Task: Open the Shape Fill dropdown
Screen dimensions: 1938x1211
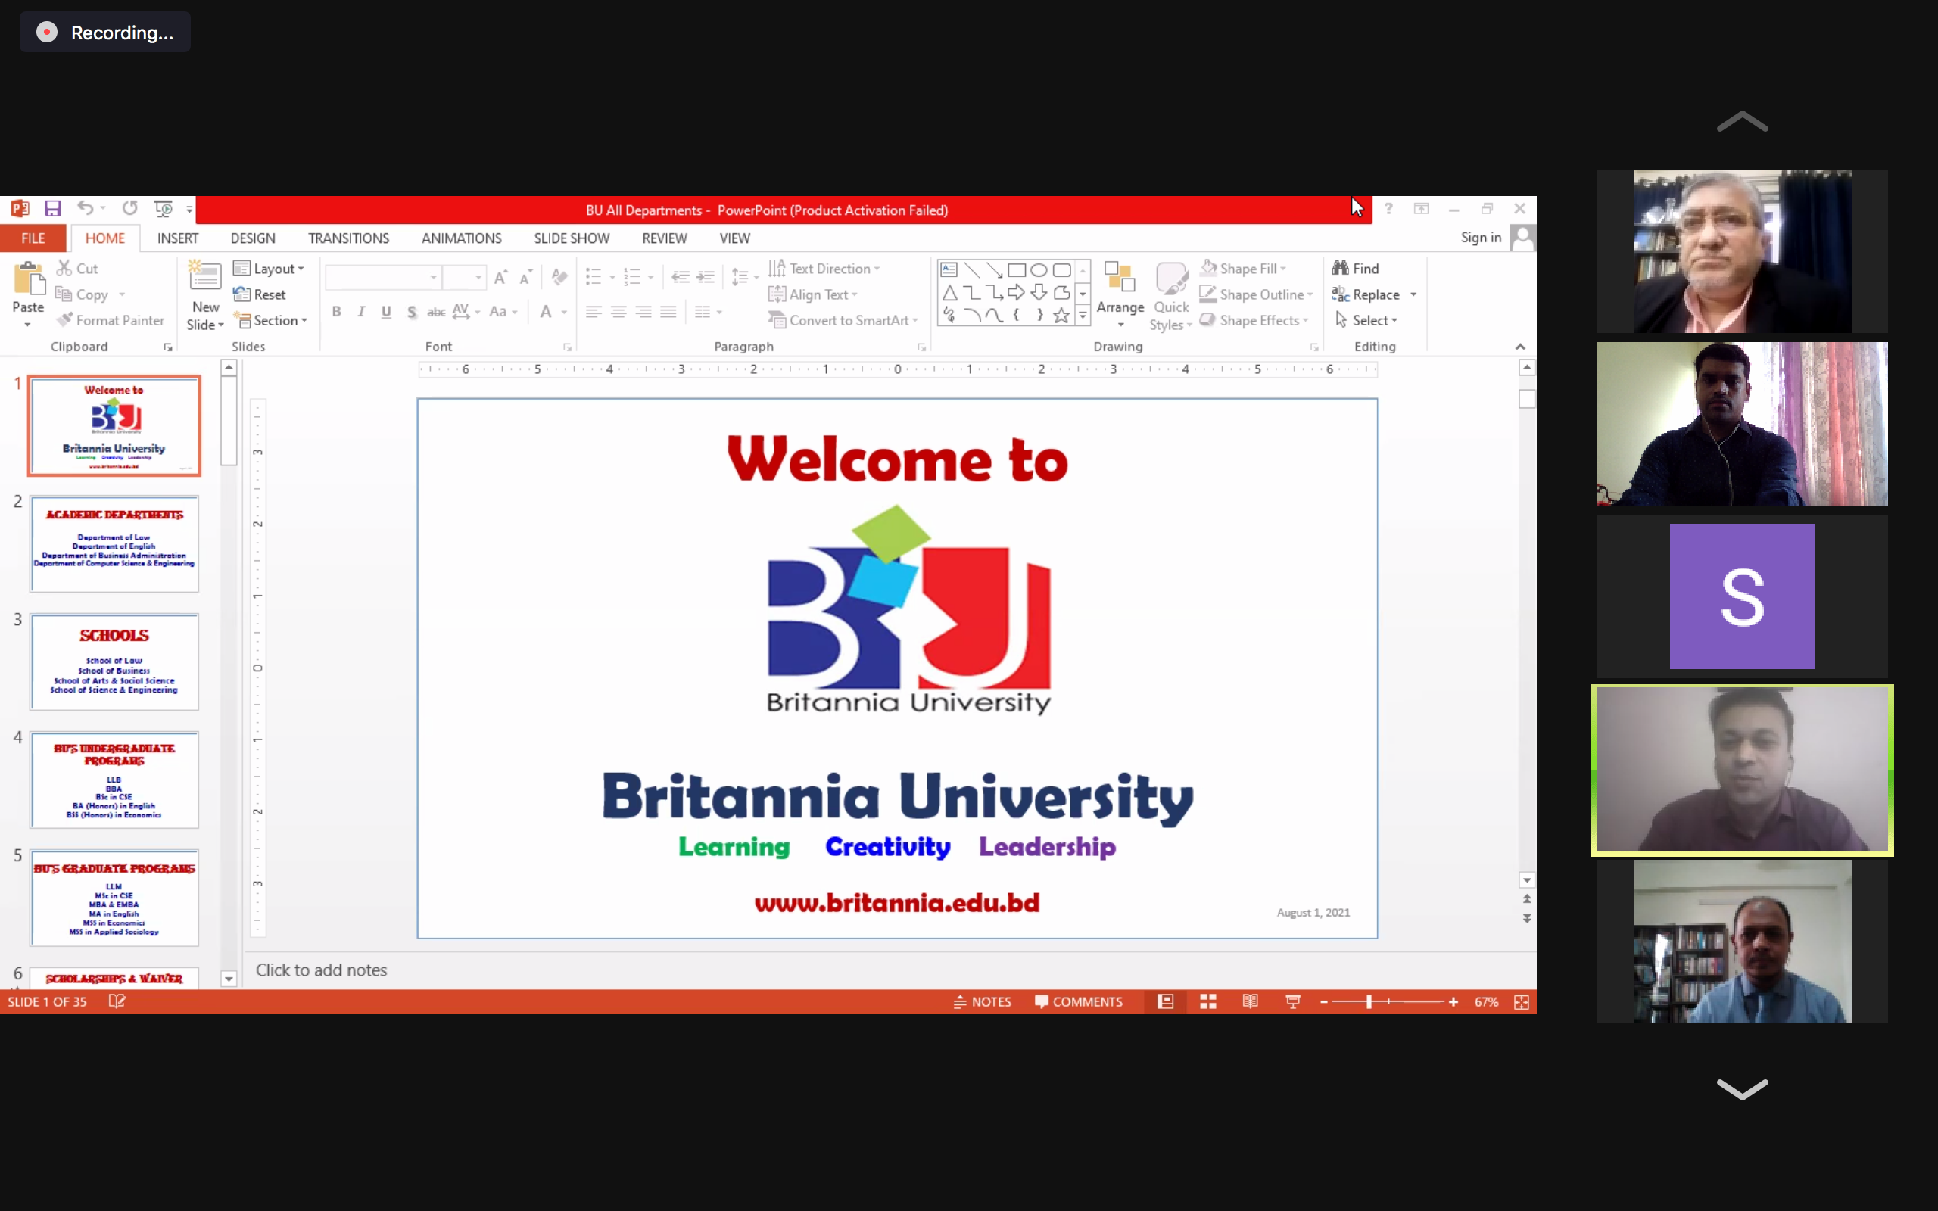Action: click(x=1243, y=268)
